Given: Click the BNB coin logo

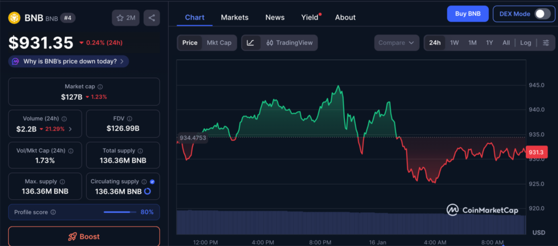Looking at the screenshot, I should coord(14,18).
